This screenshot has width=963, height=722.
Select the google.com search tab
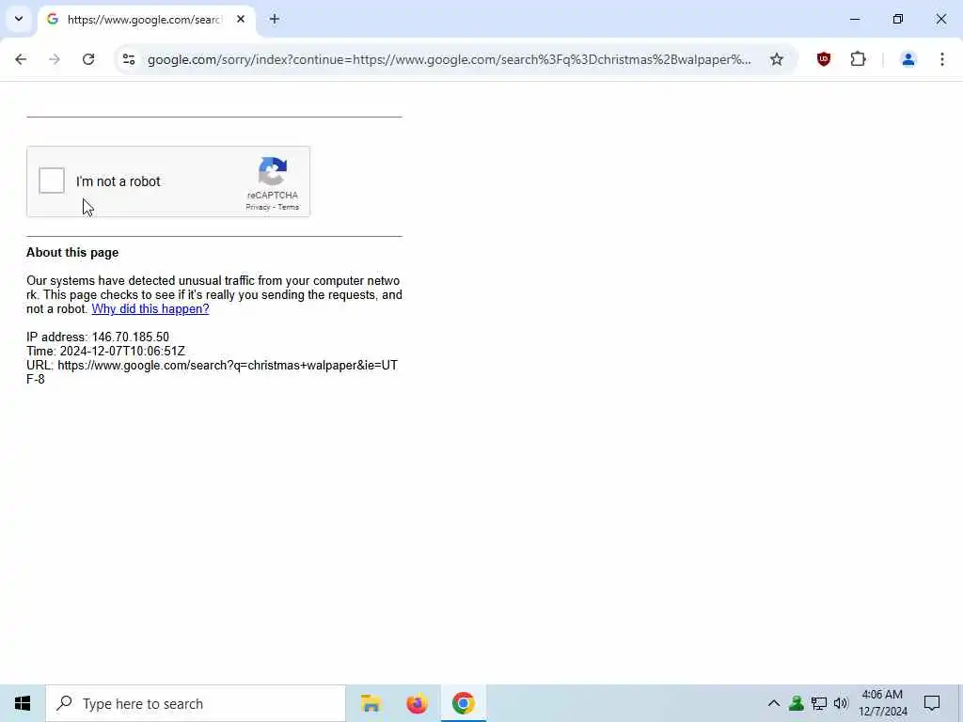coord(146,20)
